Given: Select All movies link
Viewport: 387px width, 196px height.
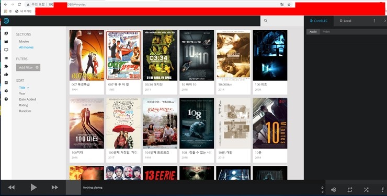Looking at the screenshot, I should pos(26,47).
